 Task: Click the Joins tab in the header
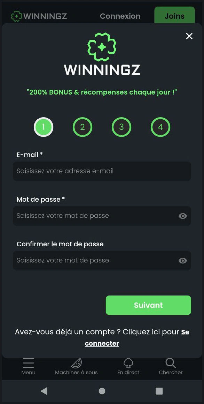[x=174, y=16]
